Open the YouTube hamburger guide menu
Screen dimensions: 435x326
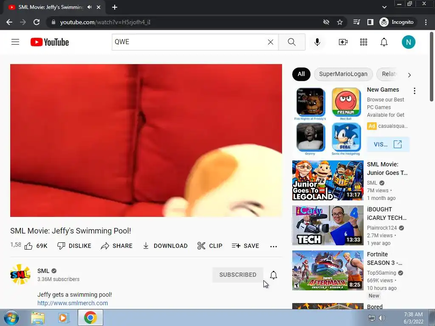(x=15, y=42)
